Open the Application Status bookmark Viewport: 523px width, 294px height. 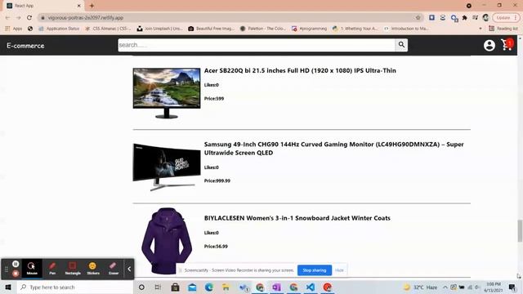click(59, 29)
